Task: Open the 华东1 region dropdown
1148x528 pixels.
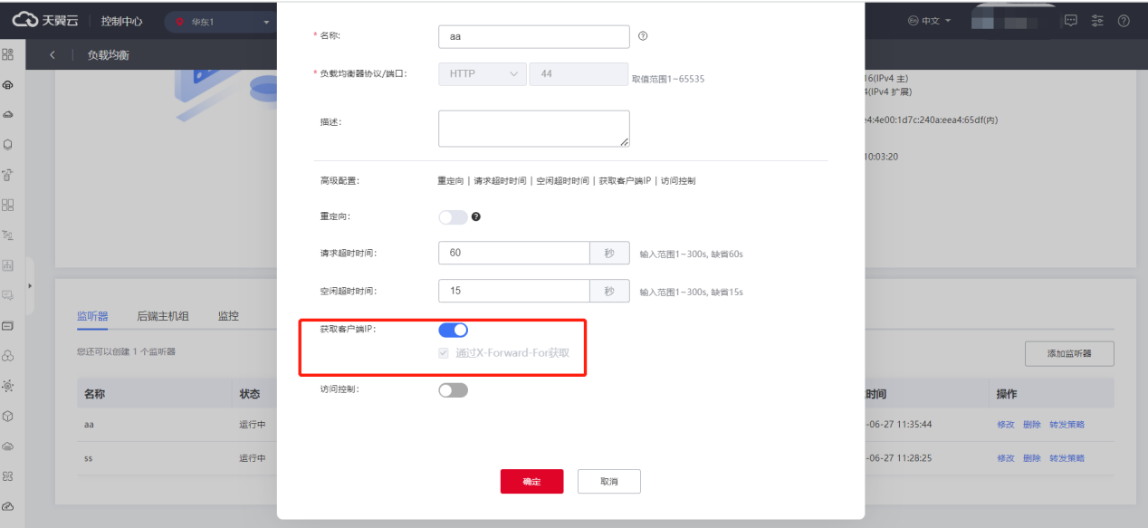Action: tap(222, 21)
